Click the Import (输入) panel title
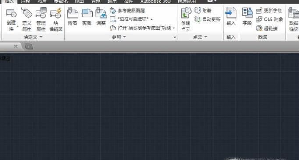The height and width of the screenshot is (160, 299). [x=231, y=37]
